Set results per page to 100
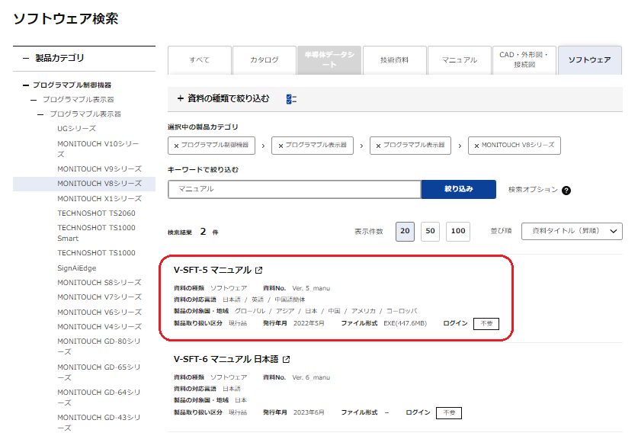Screen dimensions: 638x436 pyautogui.click(x=457, y=232)
